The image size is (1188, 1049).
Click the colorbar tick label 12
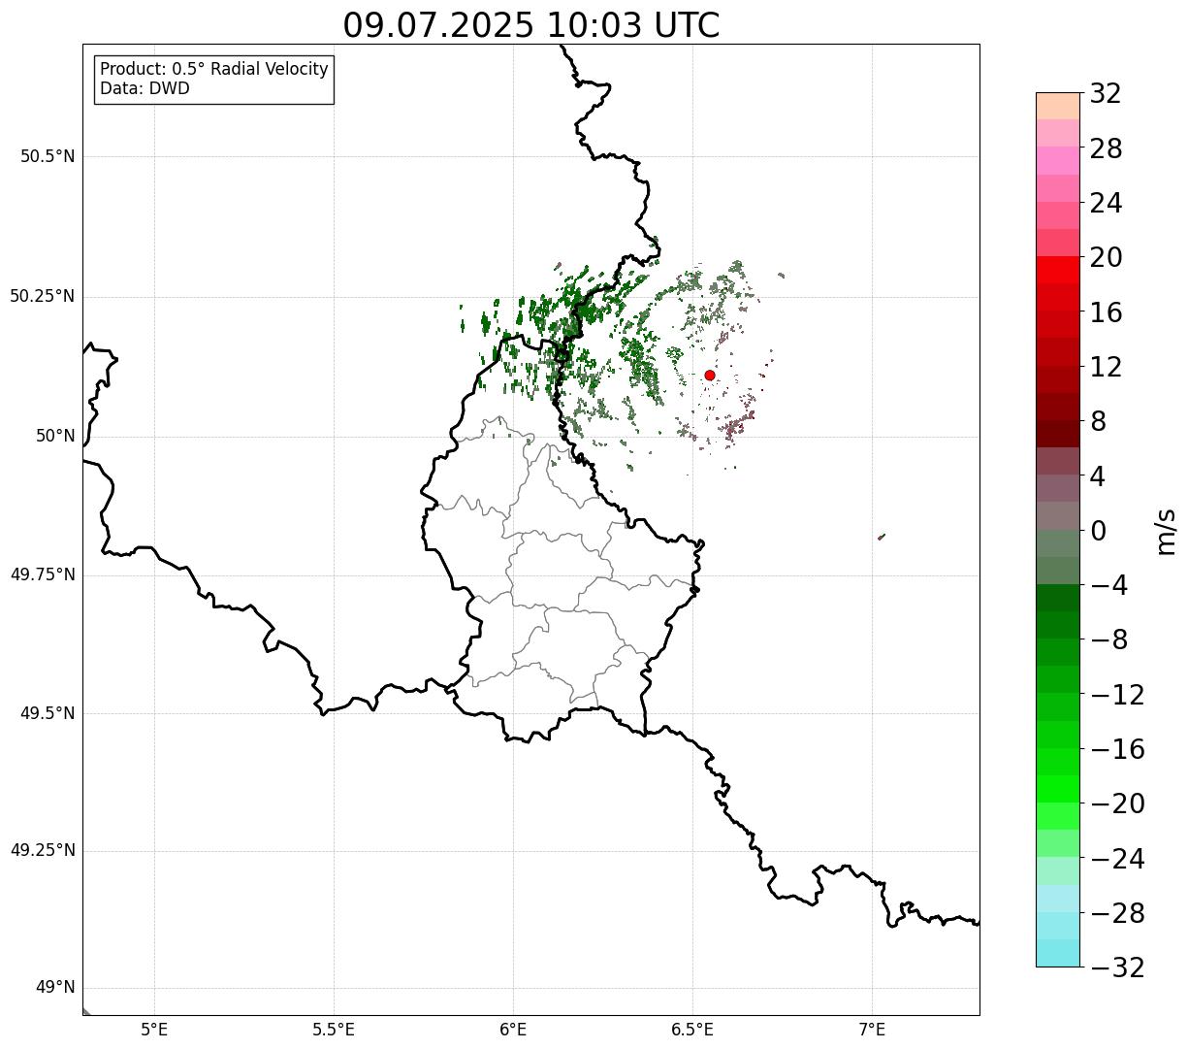coord(1107,368)
